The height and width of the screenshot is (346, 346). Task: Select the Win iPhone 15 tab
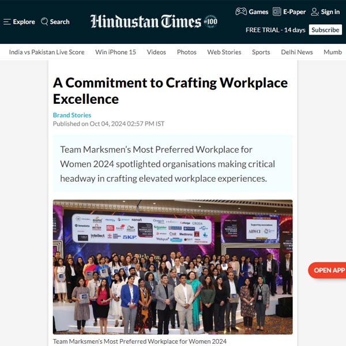click(x=115, y=52)
